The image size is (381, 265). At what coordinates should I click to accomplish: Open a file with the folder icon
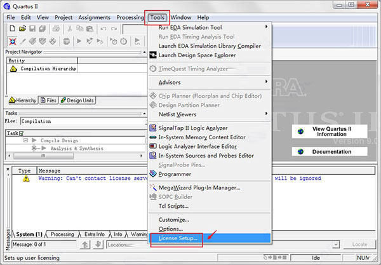coord(22,29)
